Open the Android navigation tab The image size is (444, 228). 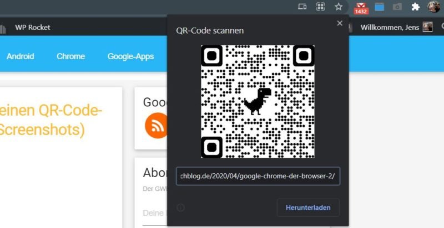[21, 56]
